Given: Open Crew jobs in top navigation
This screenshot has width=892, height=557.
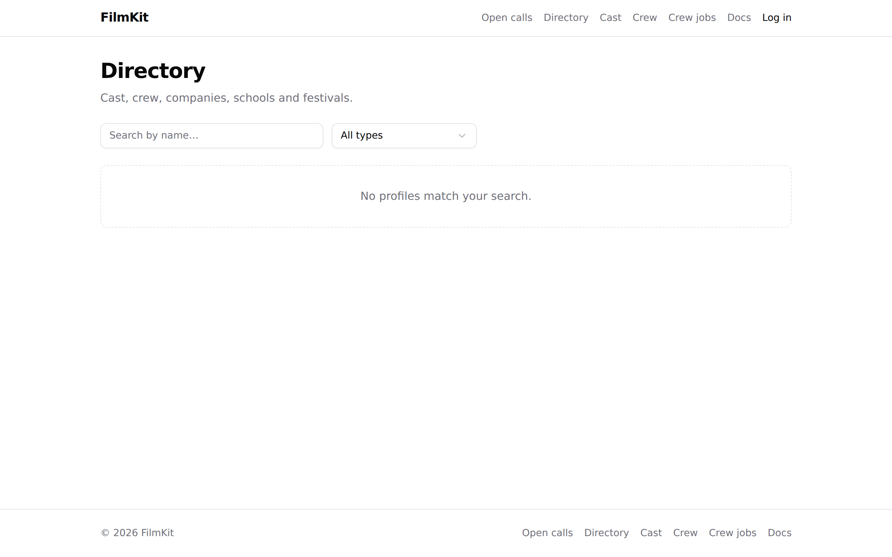Looking at the screenshot, I should [692, 18].
